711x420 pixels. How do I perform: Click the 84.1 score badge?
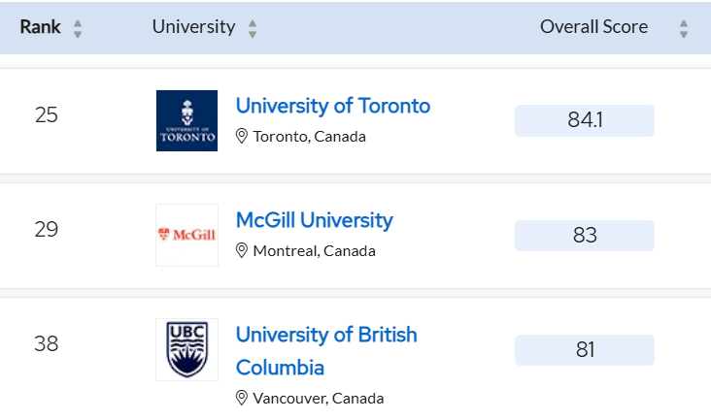tap(584, 121)
